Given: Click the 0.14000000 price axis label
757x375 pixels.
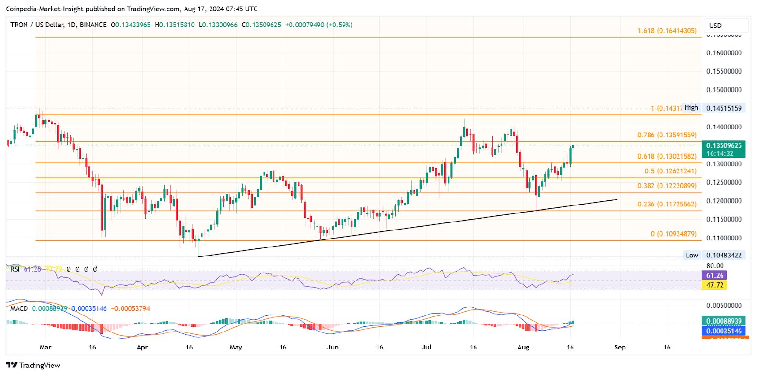Looking at the screenshot, I should tap(724, 127).
